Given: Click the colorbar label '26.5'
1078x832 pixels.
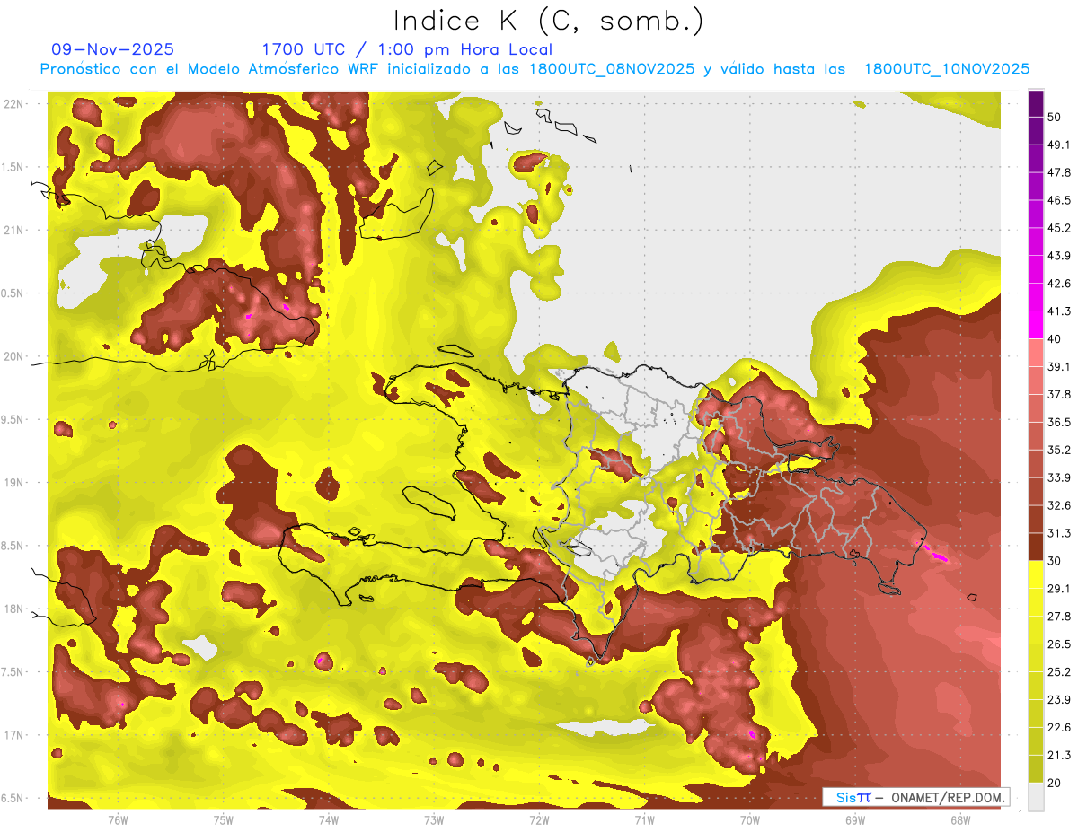Looking at the screenshot, I should pyautogui.click(x=1059, y=644).
